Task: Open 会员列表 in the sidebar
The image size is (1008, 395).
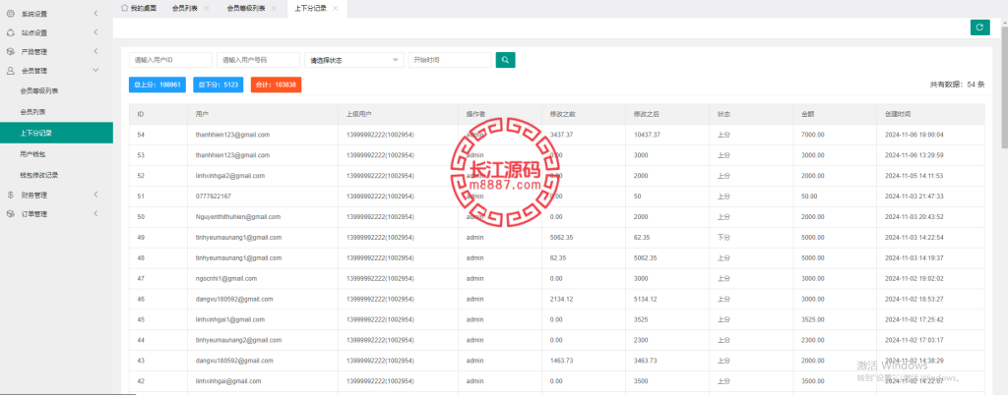Action: (x=32, y=112)
